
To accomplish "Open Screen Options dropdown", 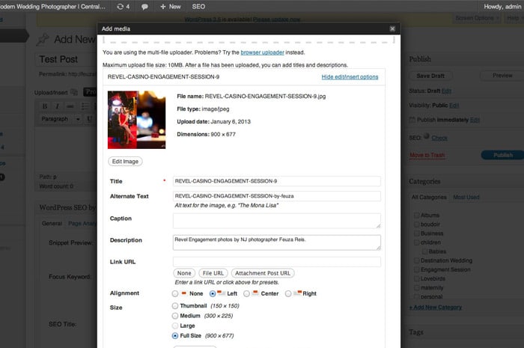I will [x=477, y=18].
